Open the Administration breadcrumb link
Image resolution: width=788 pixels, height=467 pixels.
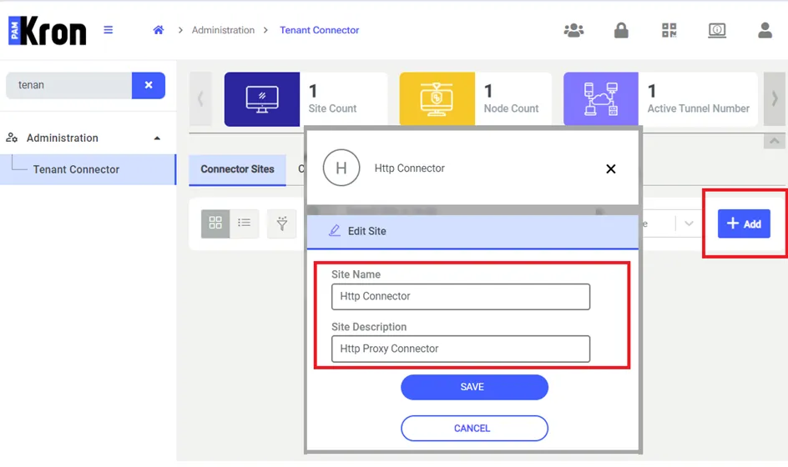point(223,30)
